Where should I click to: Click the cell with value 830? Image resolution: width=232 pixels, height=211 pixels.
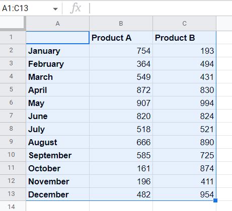pos(184,90)
